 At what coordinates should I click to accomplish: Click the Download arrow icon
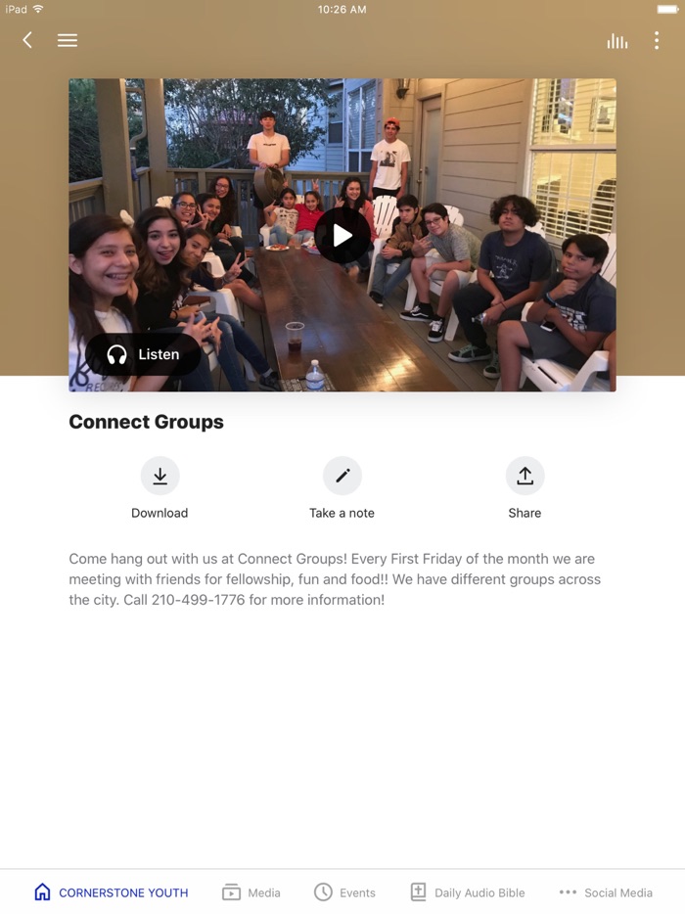tap(160, 476)
